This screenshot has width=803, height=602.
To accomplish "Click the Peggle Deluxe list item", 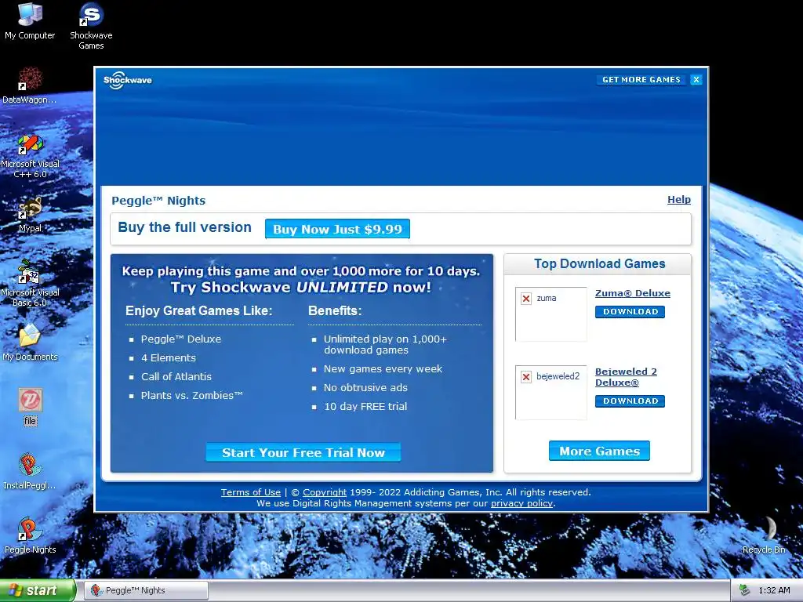I will [x=181, y=339].
